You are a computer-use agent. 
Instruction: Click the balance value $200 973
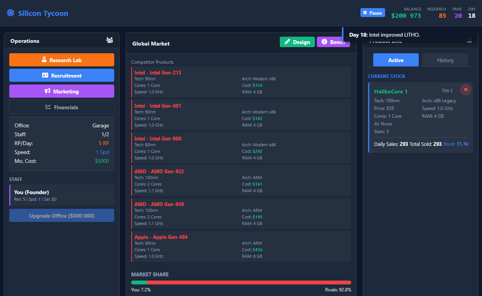click(406, 16)
